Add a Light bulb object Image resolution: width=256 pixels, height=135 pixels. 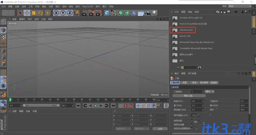pos(154,13)
